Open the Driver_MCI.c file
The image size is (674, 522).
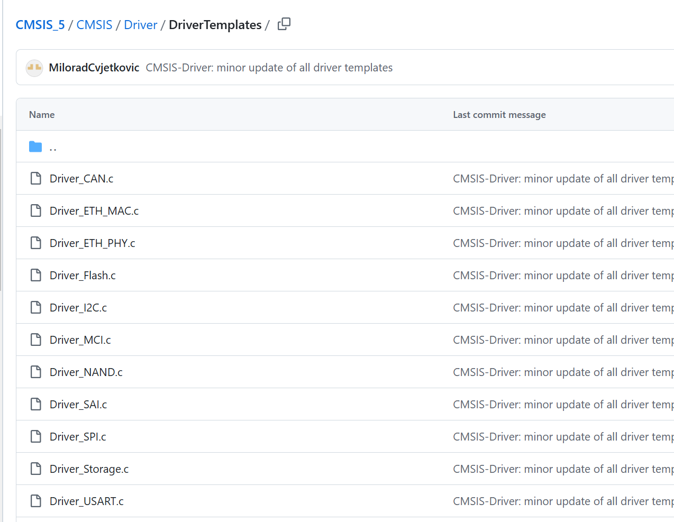click(x=80, y=340)
